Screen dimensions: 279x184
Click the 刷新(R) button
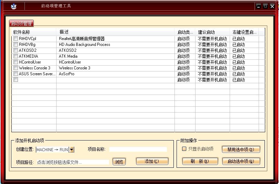200,161
